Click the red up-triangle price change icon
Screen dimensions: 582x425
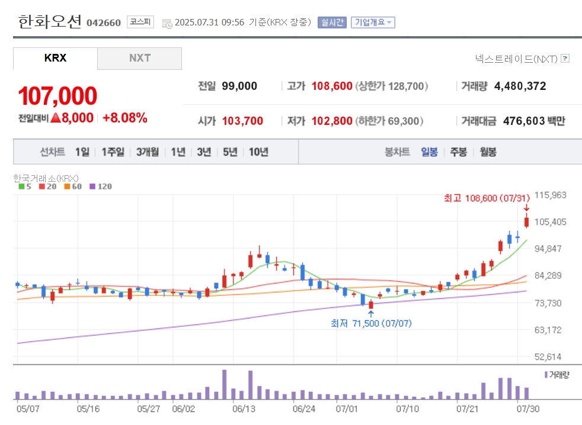point(55,118)
